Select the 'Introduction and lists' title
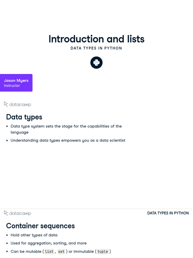This screenshot has width=193, height=258. pyautogui.click(x=96, y=39)
